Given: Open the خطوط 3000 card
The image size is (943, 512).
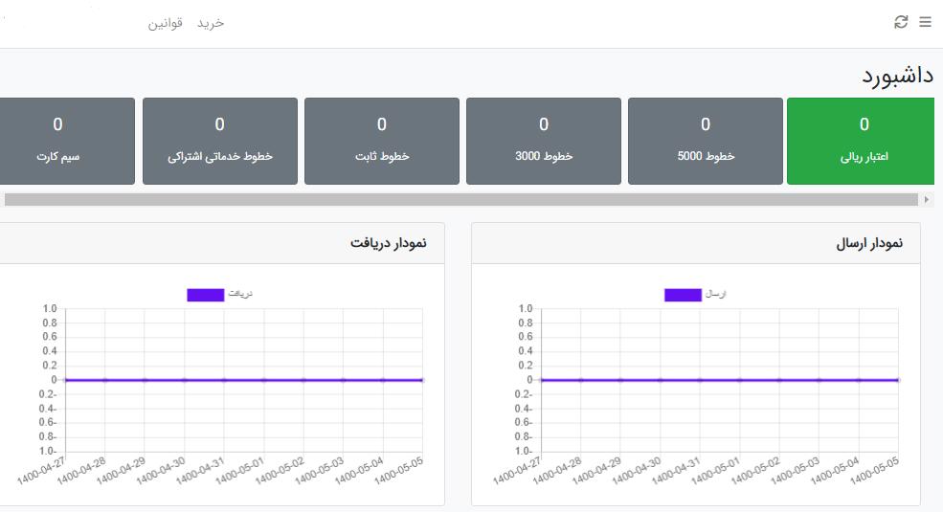Looking at the screenshot, I should click(543, 141).
